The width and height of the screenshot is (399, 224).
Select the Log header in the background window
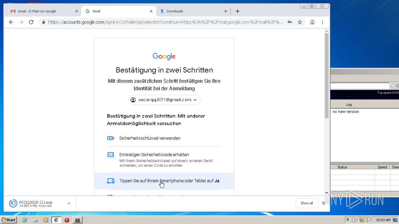[x=349, y=105]
